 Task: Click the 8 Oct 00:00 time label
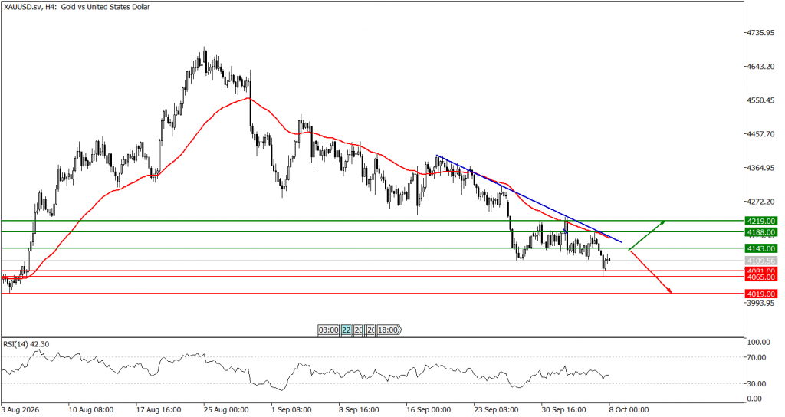click(629, 410)
